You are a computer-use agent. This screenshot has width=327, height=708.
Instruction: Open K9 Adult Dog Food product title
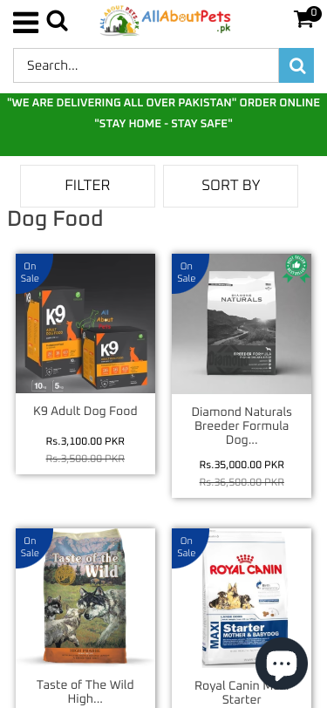(85, 412)
